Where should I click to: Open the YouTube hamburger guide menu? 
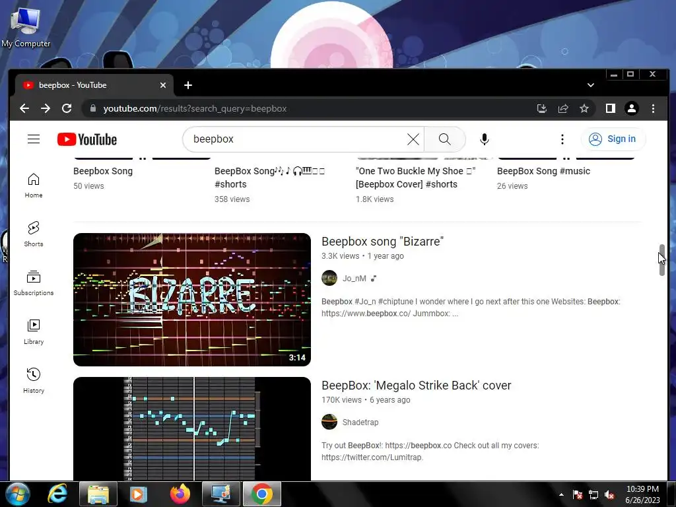34,139
